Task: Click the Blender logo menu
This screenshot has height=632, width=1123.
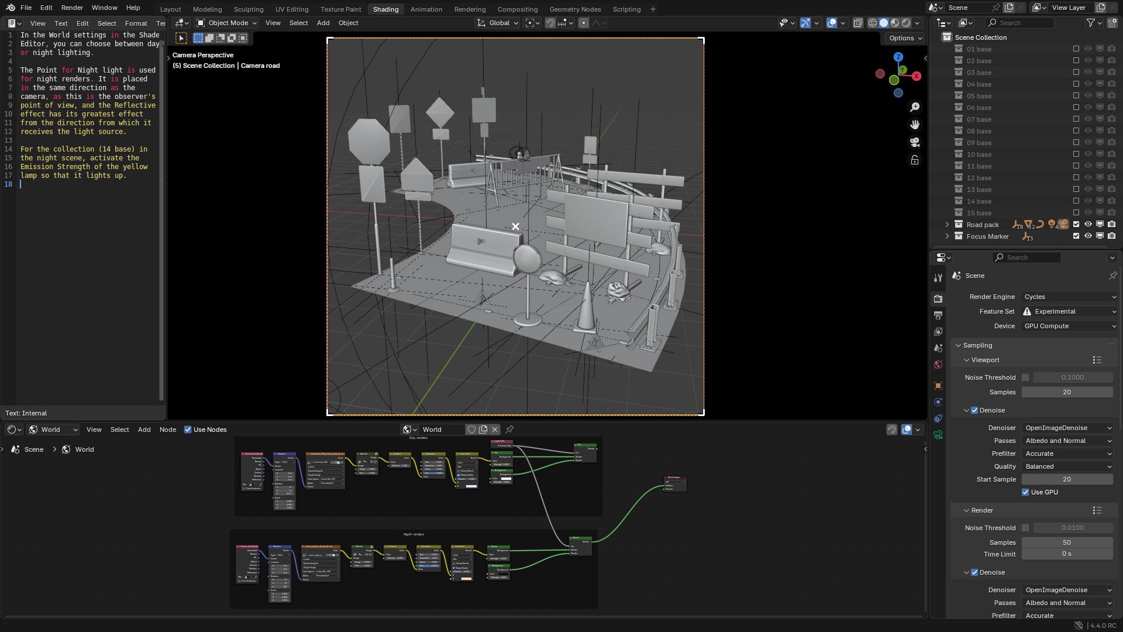Action: [11, 8]
